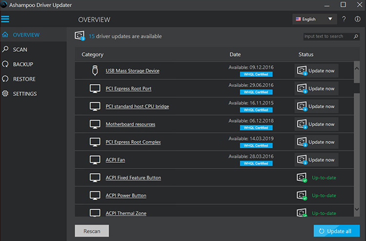
Task: Click Up-to-date text for ACPI Power Button
Action: pyautogui.click(x=324, y=196)
